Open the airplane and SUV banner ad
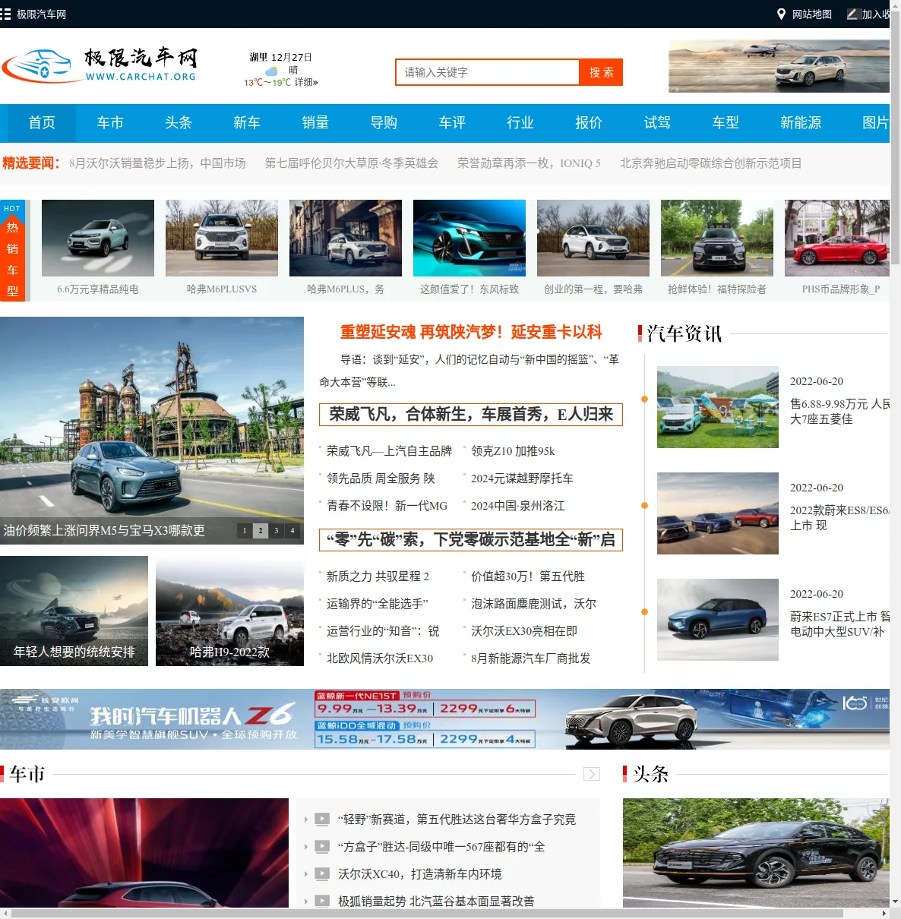Screen dimensions: 901x919 click(x=779, y=66)
